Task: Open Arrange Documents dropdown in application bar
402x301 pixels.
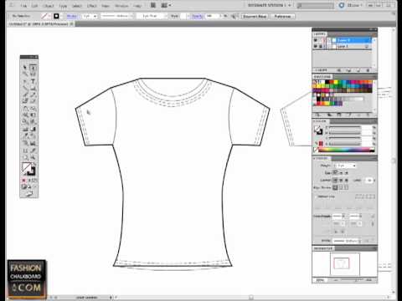Action: click(167, 5)
